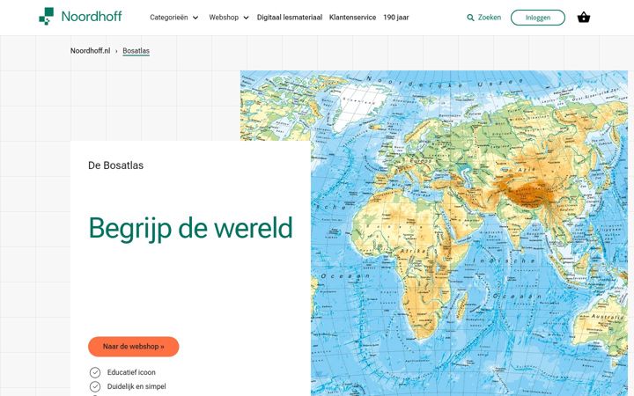634x396 pixels.
Task: Click the search magnifier icon
Action: [470, 18]
